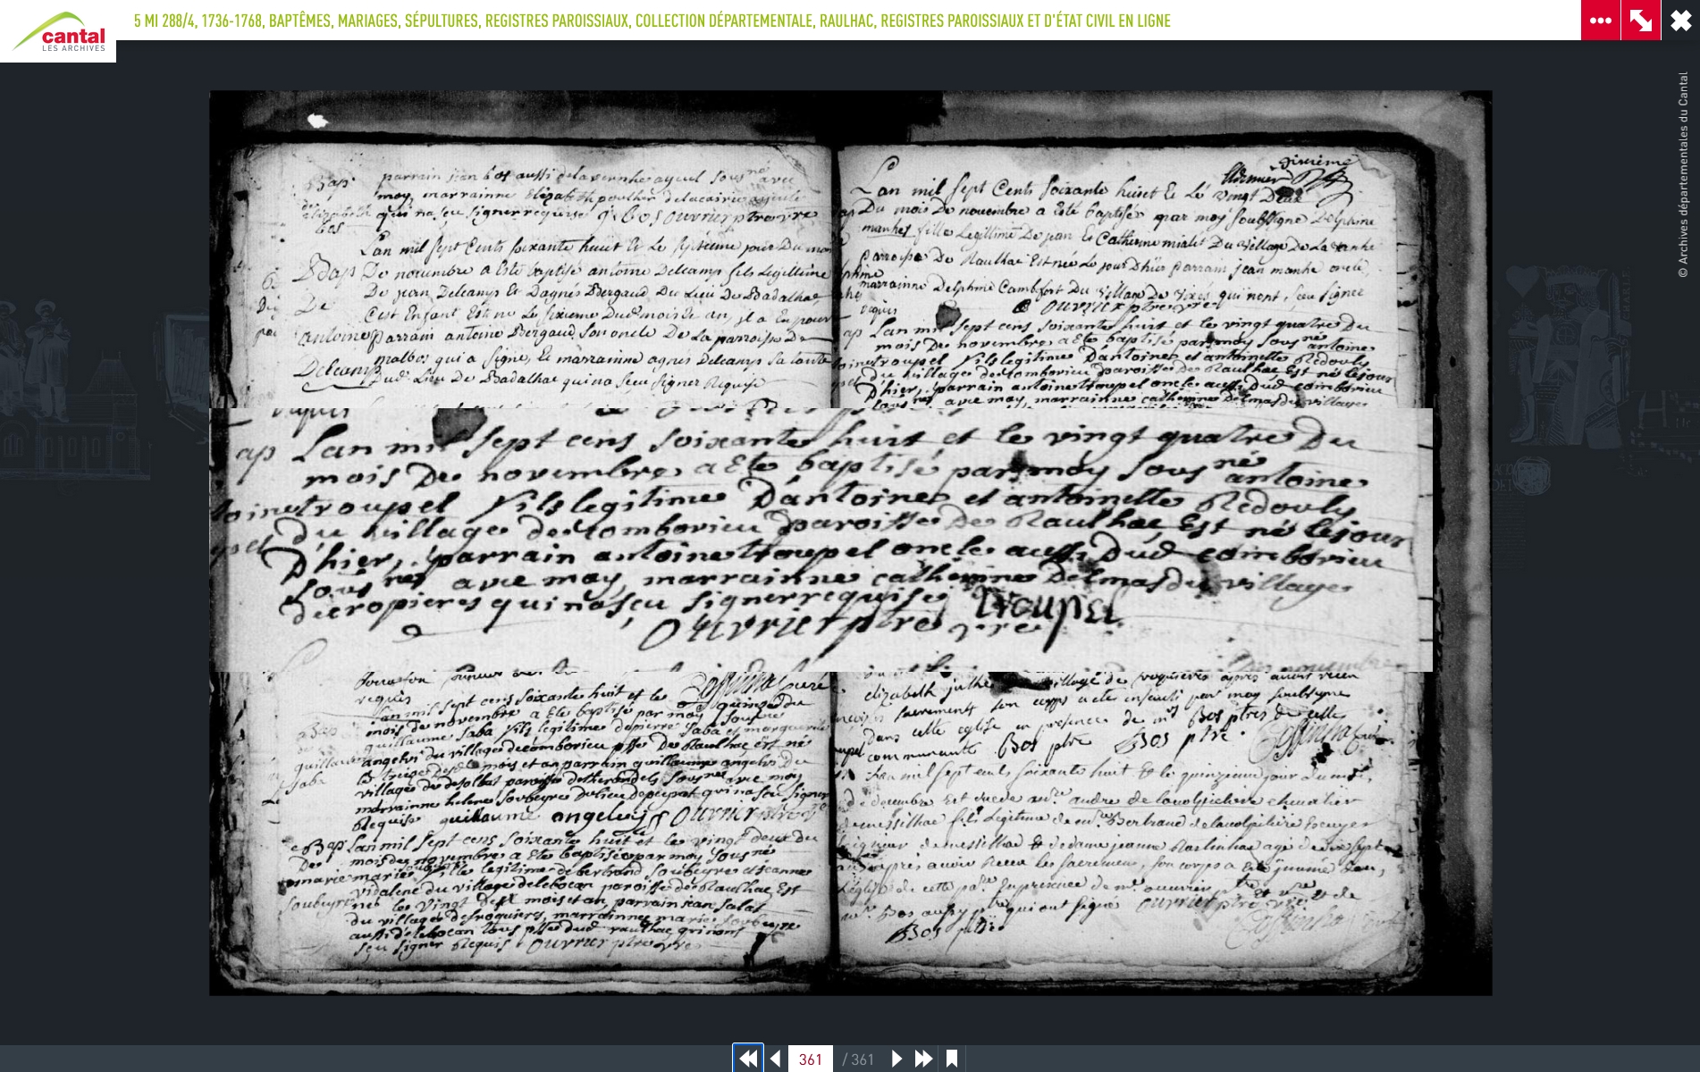
Task: Open the three-dots more options menu
Action: coord(1600,20)
